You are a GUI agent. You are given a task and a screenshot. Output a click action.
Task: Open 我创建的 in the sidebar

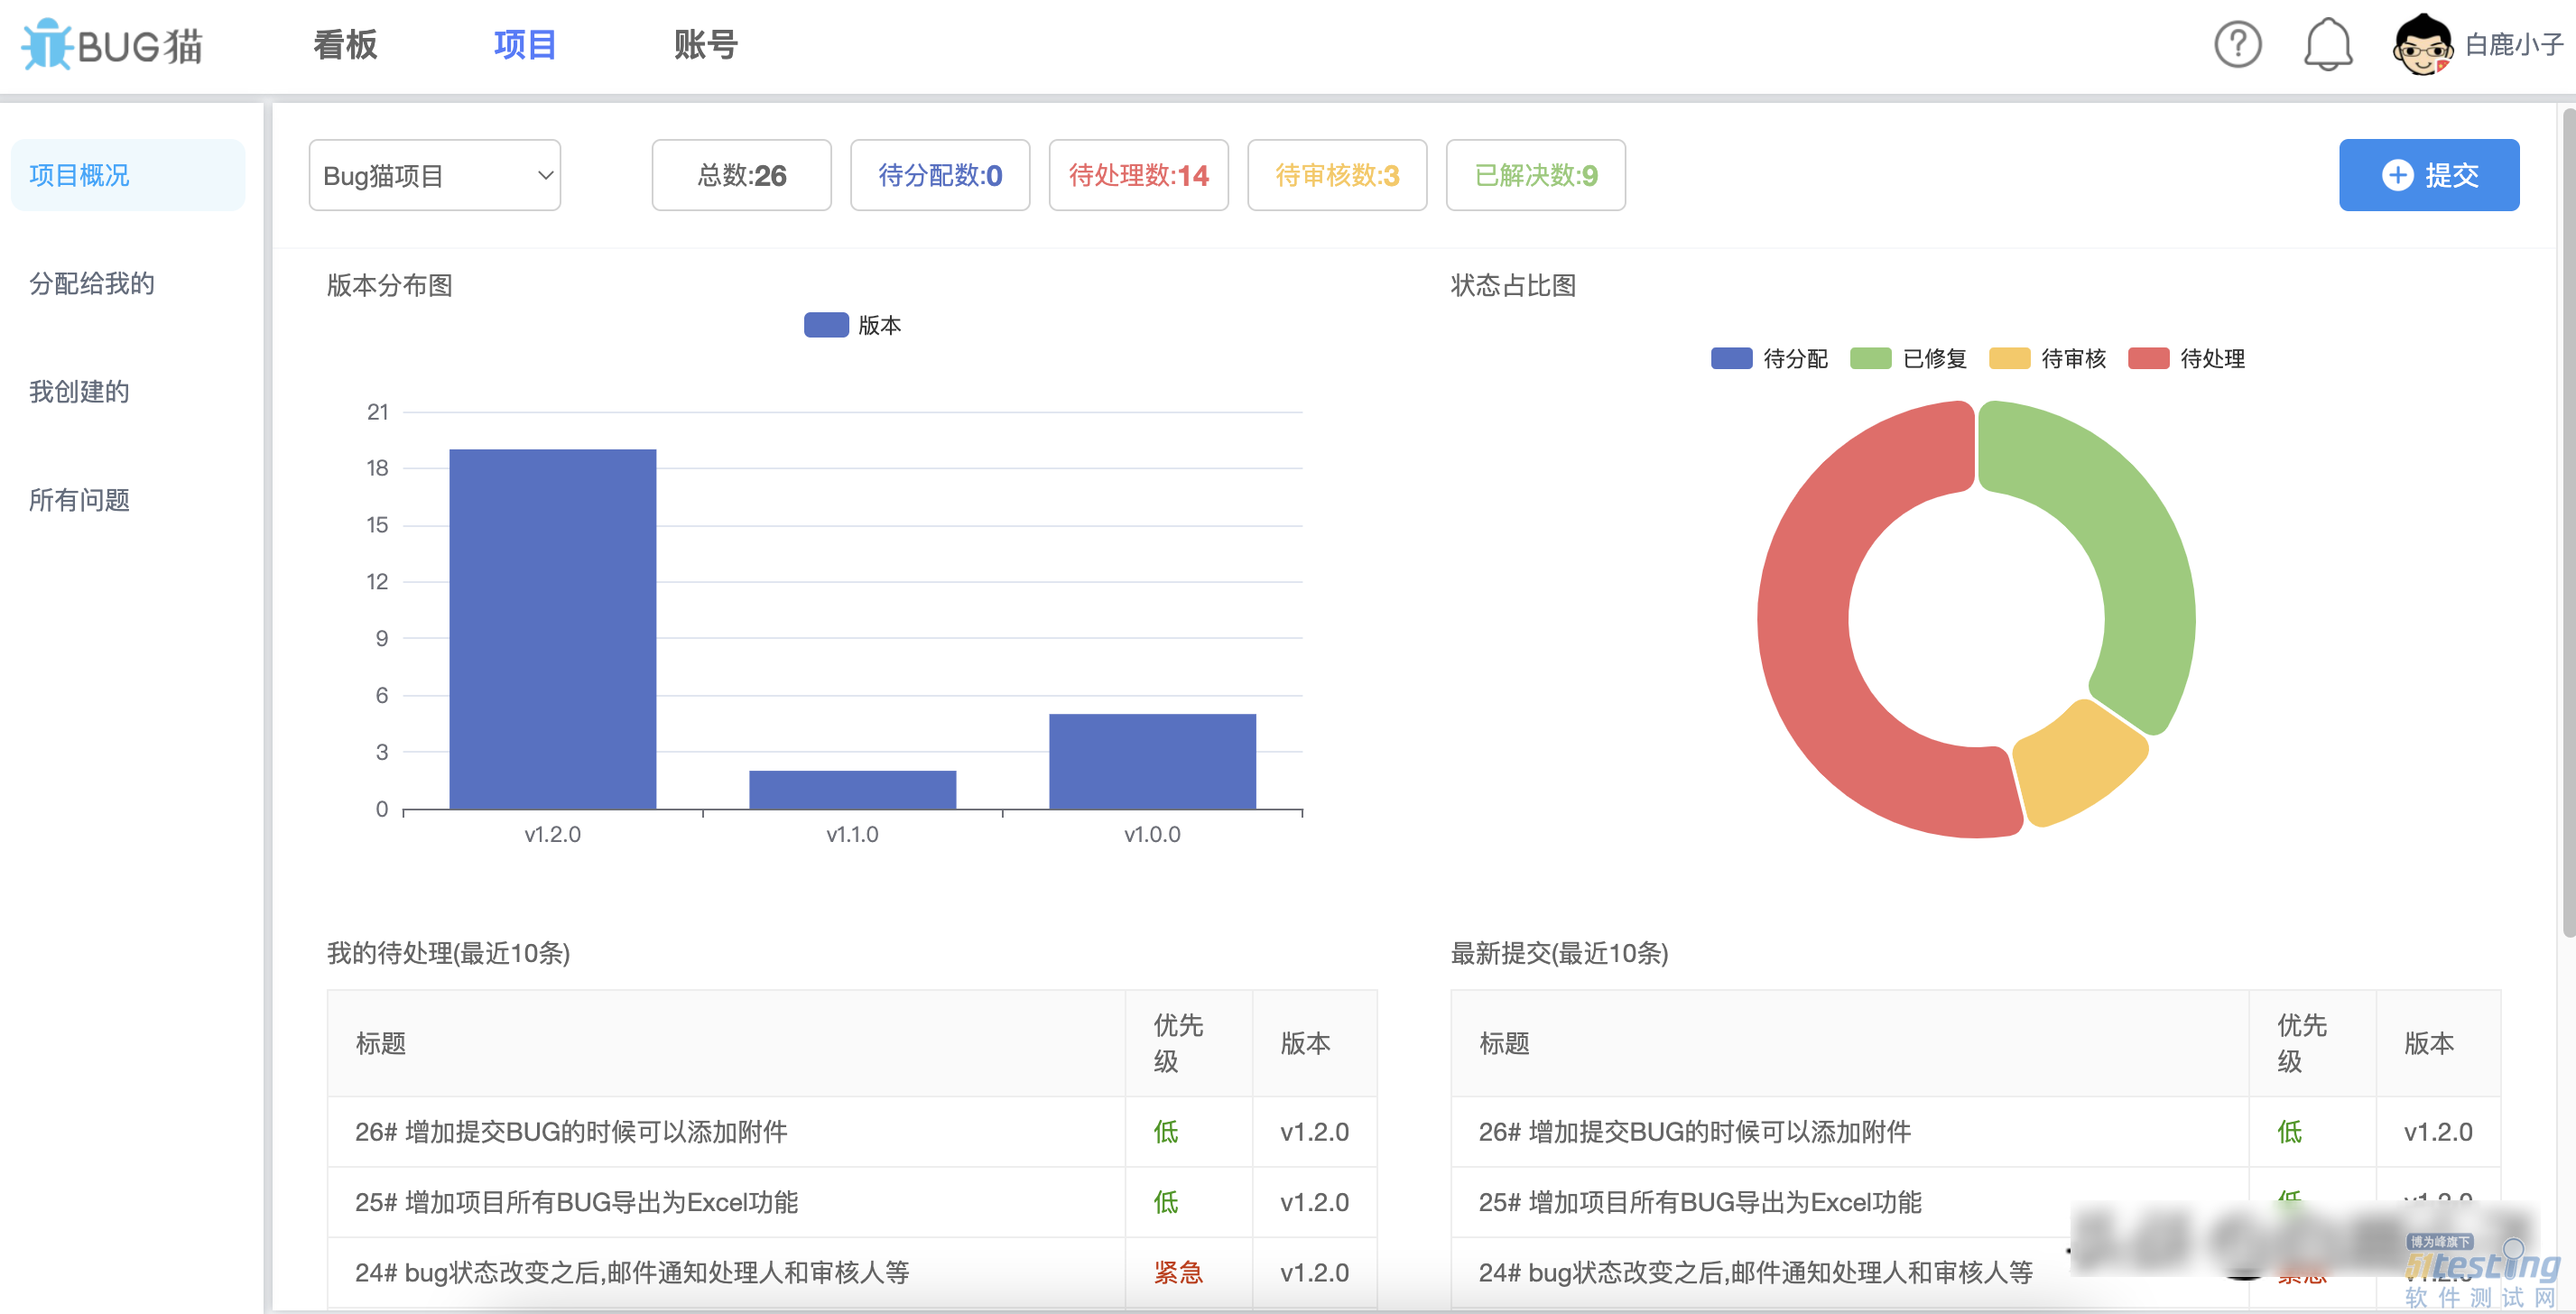[x=79, y=391]
